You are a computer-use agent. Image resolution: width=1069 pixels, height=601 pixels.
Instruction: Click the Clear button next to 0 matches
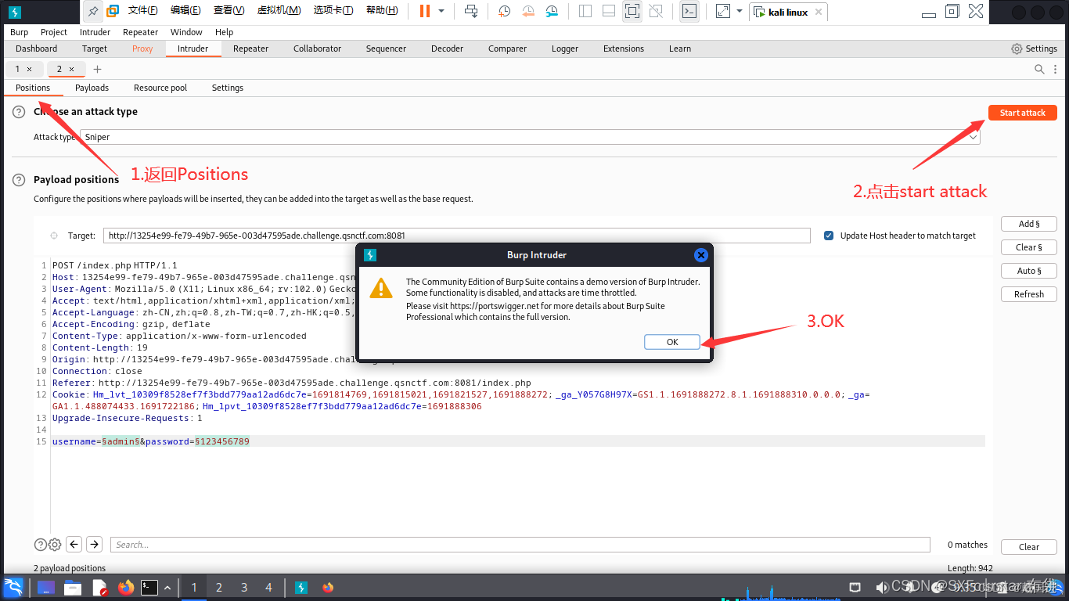(1029, 547)
